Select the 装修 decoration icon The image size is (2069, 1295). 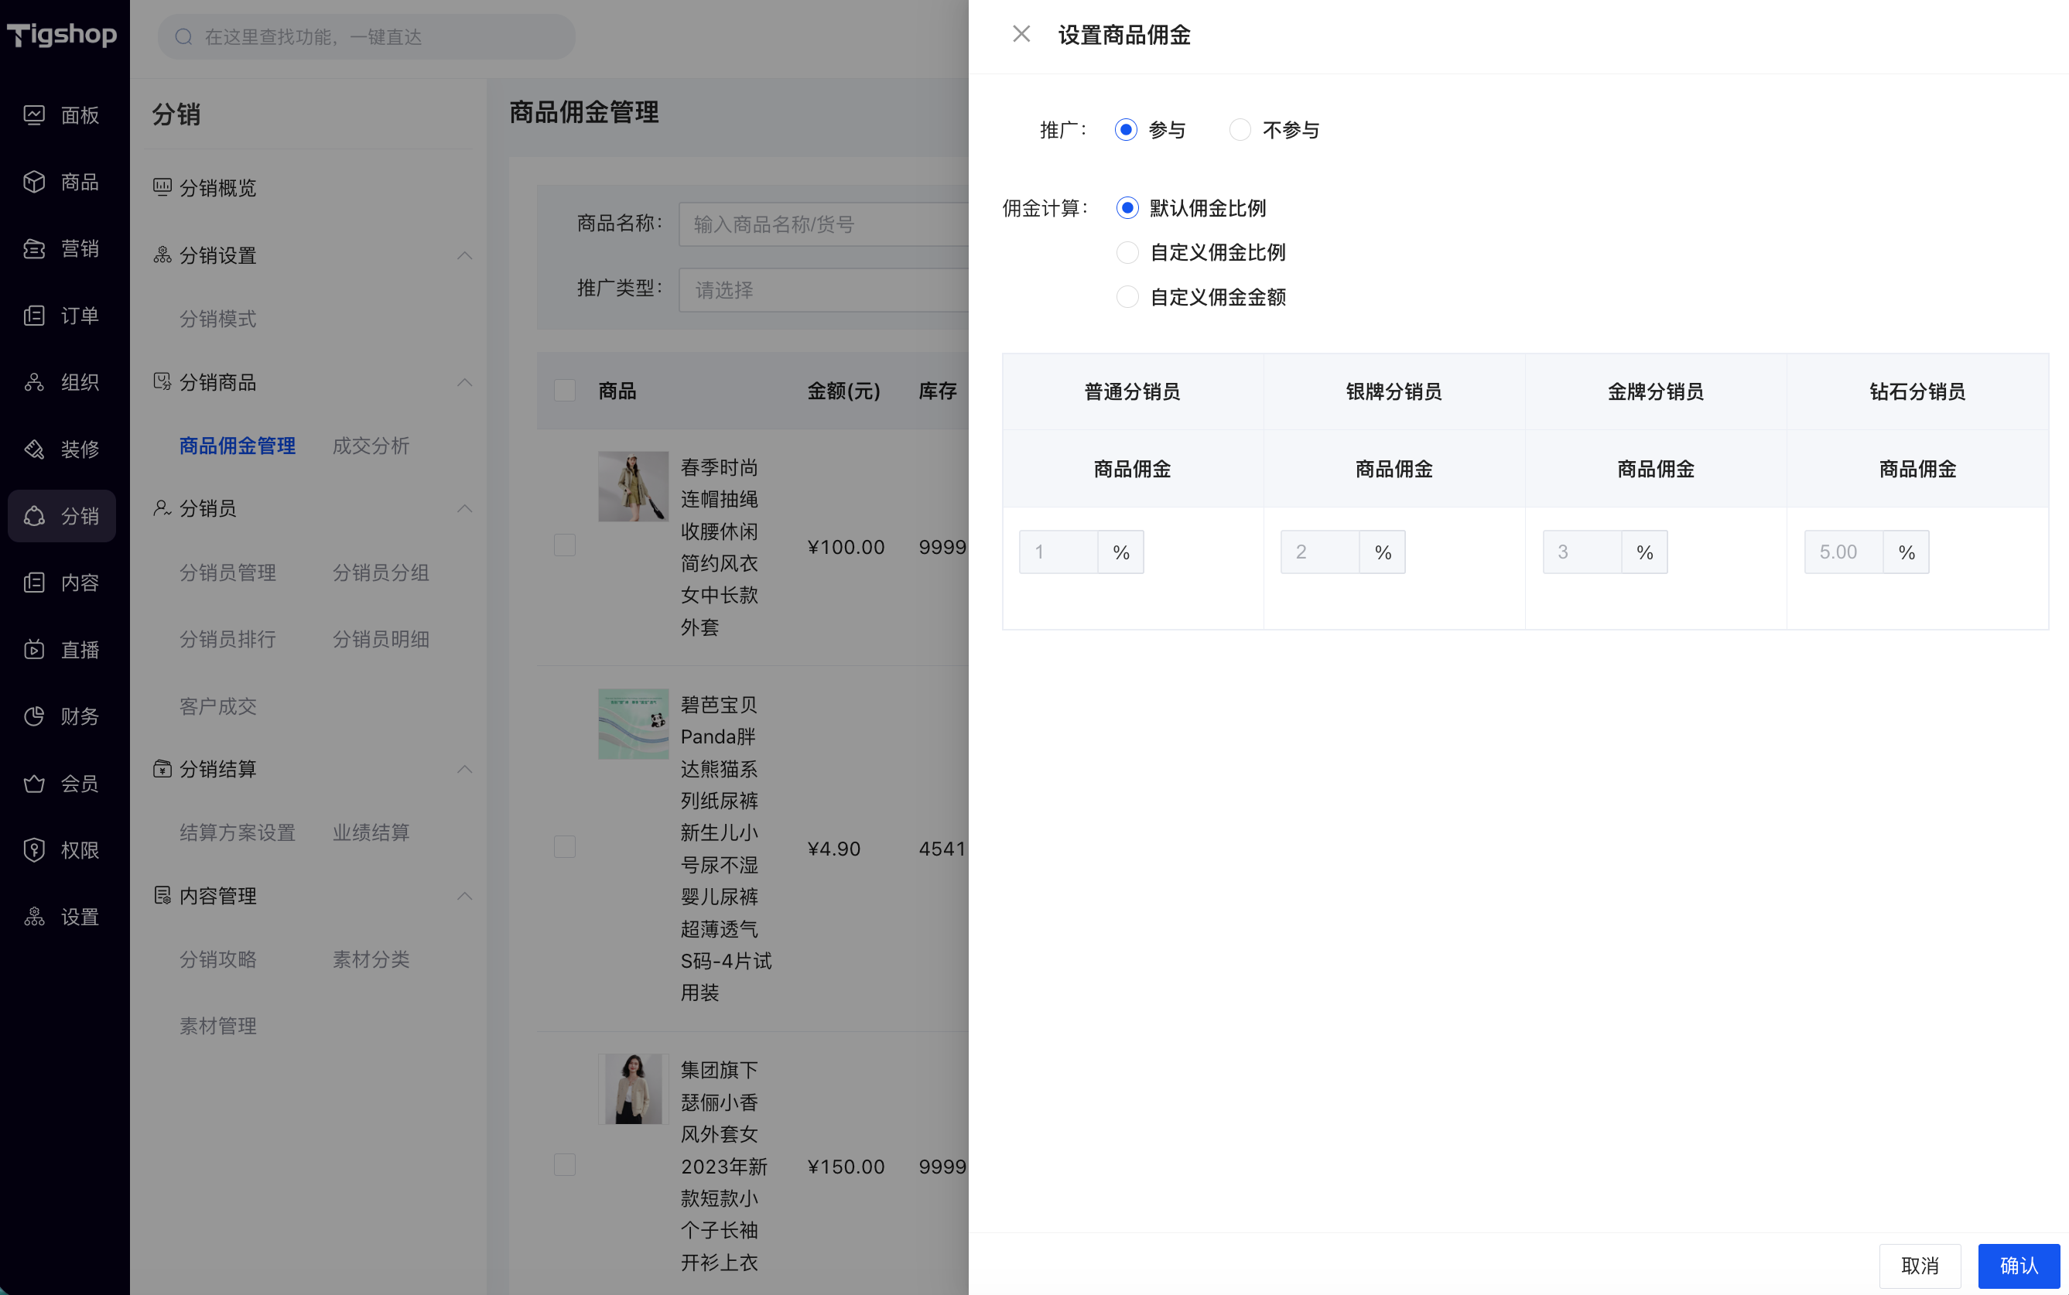pos(34,449)
